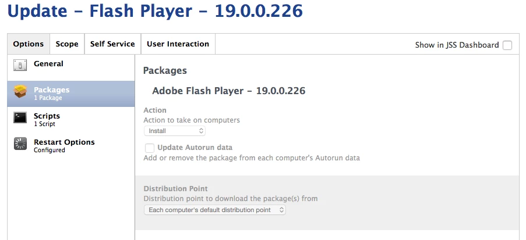Click the Update Flash Player page title
This screenshot has height=240, width=526.
point(155,12)
